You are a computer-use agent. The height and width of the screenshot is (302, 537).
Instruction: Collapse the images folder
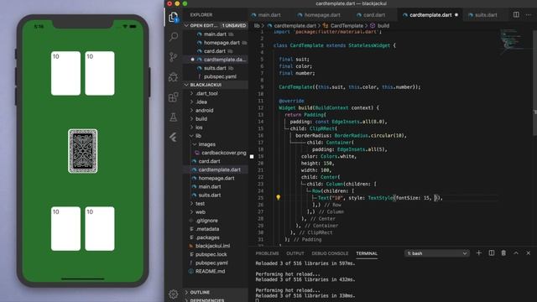[216, 144]
